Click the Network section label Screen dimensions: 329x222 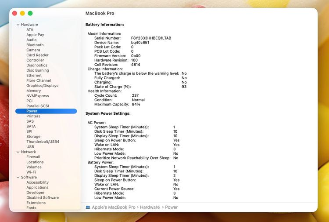pyautogui.click(x=29, y=152)
